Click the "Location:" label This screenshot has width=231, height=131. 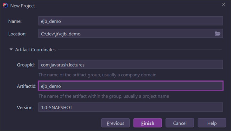(x=17, y=34)
